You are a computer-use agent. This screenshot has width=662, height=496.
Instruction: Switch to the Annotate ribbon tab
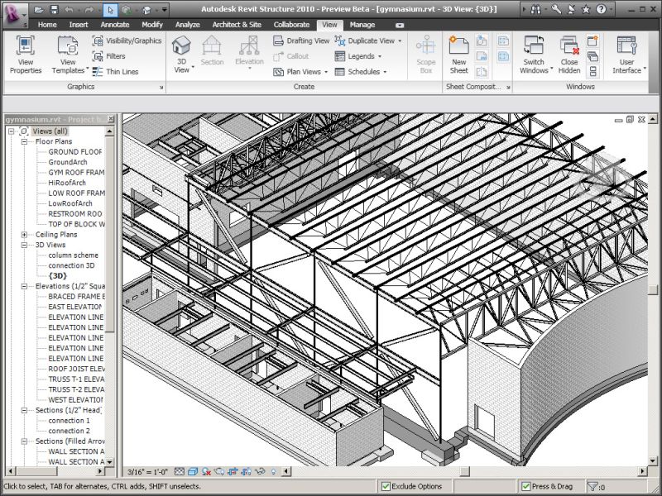115,25
